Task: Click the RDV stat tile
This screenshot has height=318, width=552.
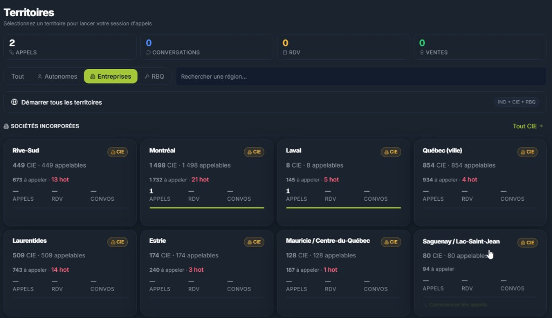Action: [343, 47]
